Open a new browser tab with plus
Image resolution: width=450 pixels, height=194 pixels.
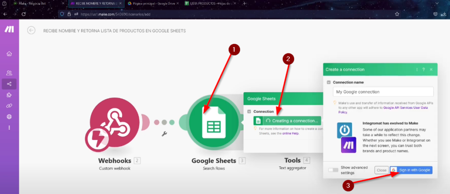(244, 4)
